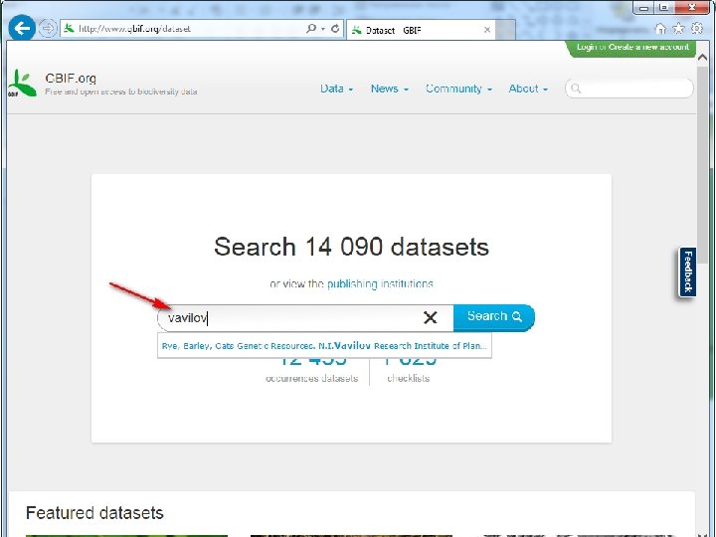The width and height of the screenshot is (716, 537).
Task: Open the Feedback side tab
Action: pos(688,271)
